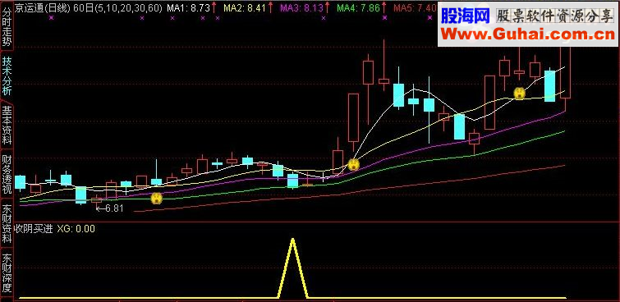This screenshot has height=302, width=620.
Task: Click the 60日(5,10,20,30,60) period label
Action: pos(117,7)
